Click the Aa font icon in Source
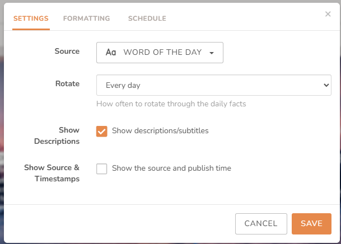The width and height of the screenshot is (341, 244). [111, 53]
